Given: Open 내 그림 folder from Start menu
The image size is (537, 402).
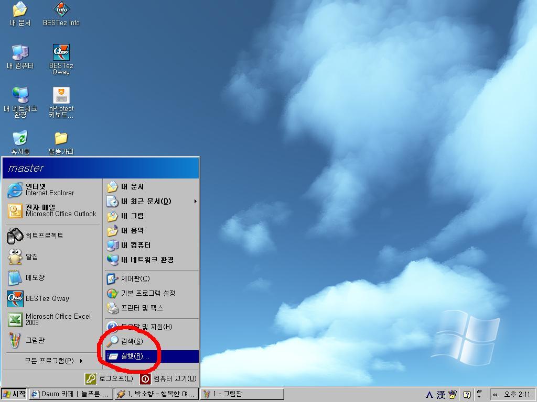Looking at the screenshot, I should tap(152, 216).
